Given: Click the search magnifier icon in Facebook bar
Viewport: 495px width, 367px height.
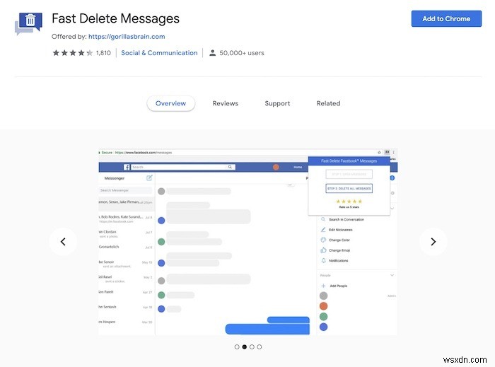Looking at the screenshot, I should (x=230, y=167).
